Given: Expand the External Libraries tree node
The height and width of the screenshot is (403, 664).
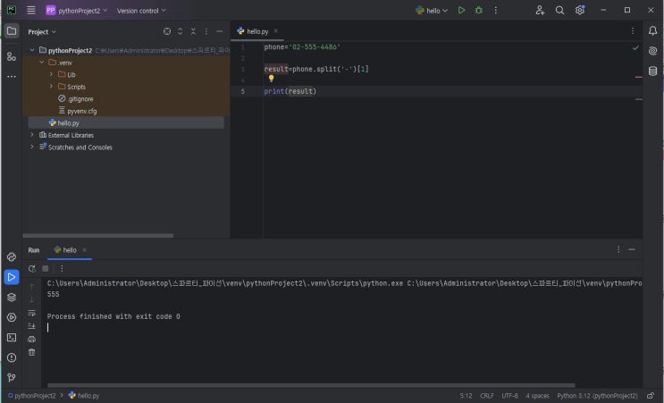Looking at the screenshot, I should pos(32,135).
